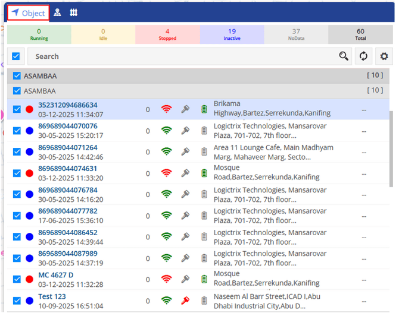Uncheck the checkbox for Test 123

tap(17, 301)
